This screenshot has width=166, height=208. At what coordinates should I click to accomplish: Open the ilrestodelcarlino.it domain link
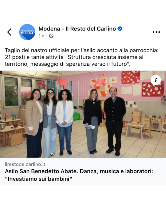coord(25,164)
